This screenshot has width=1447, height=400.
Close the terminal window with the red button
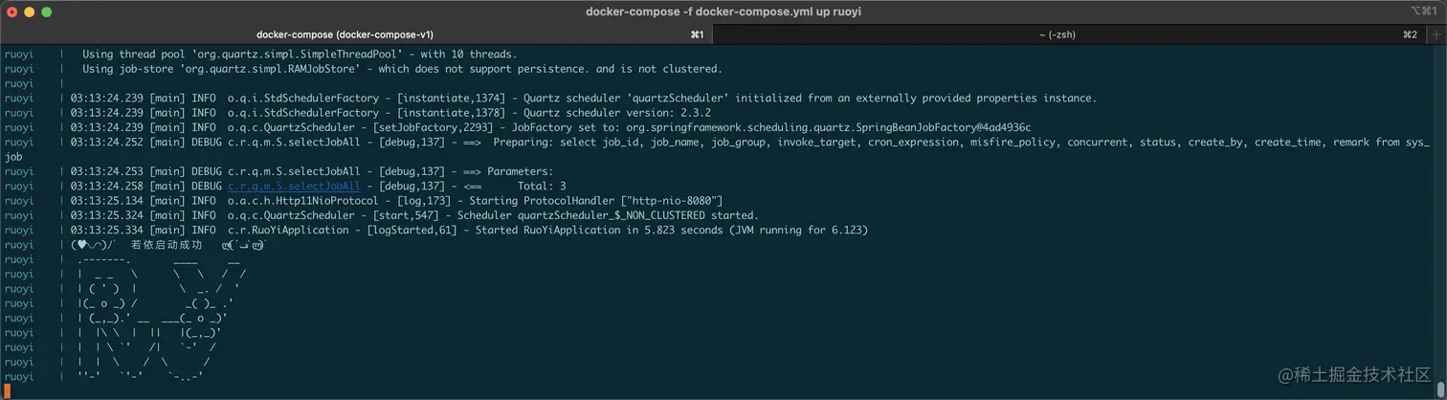[x=12, y=11]
